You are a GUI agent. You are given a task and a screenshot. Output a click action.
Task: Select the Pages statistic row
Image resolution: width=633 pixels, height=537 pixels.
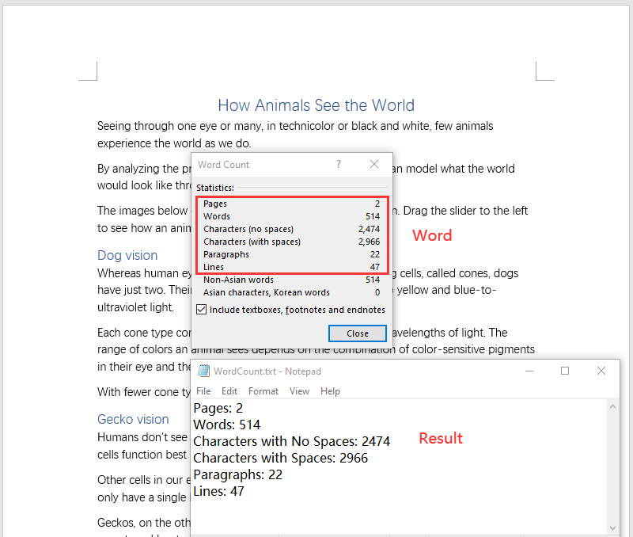coord(290,204)
